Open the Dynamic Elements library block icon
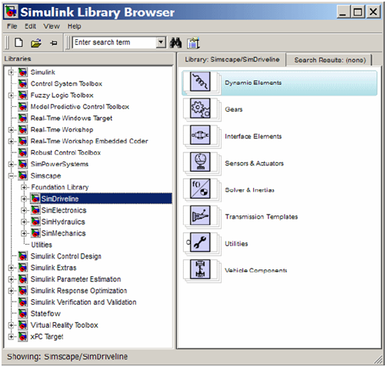The width and height of the screenshot is (387, 367). (x=200, y=82)
